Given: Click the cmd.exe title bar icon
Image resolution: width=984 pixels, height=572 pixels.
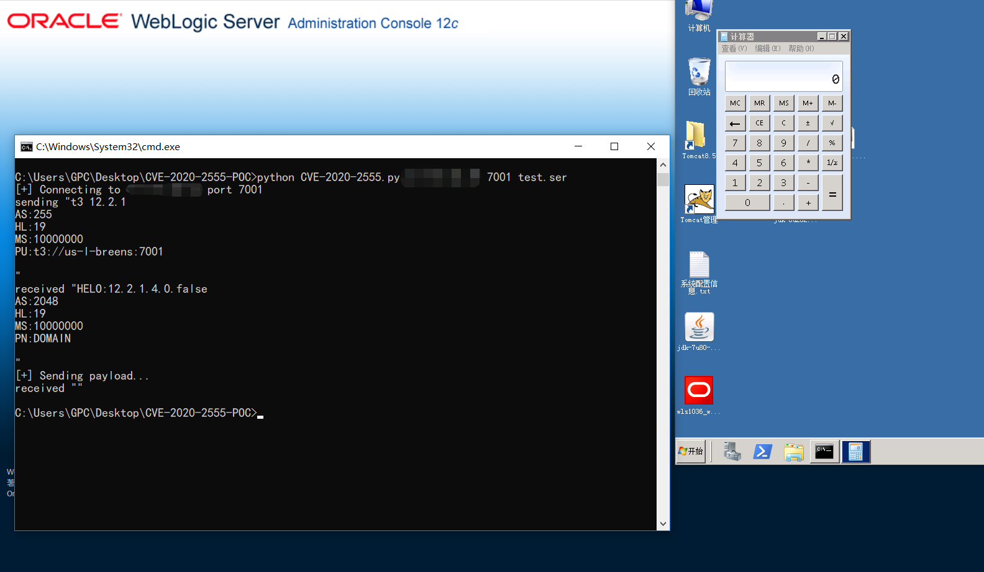Looking at the screenshot, I should coord(26,147).
